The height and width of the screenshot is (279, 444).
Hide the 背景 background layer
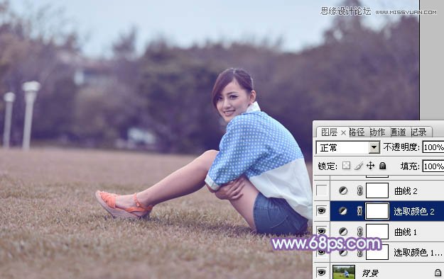click(x=322, y=272)
